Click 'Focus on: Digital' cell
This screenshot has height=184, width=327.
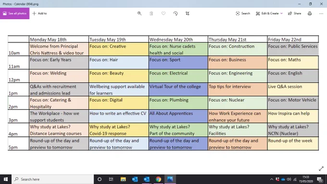[118, 103]
